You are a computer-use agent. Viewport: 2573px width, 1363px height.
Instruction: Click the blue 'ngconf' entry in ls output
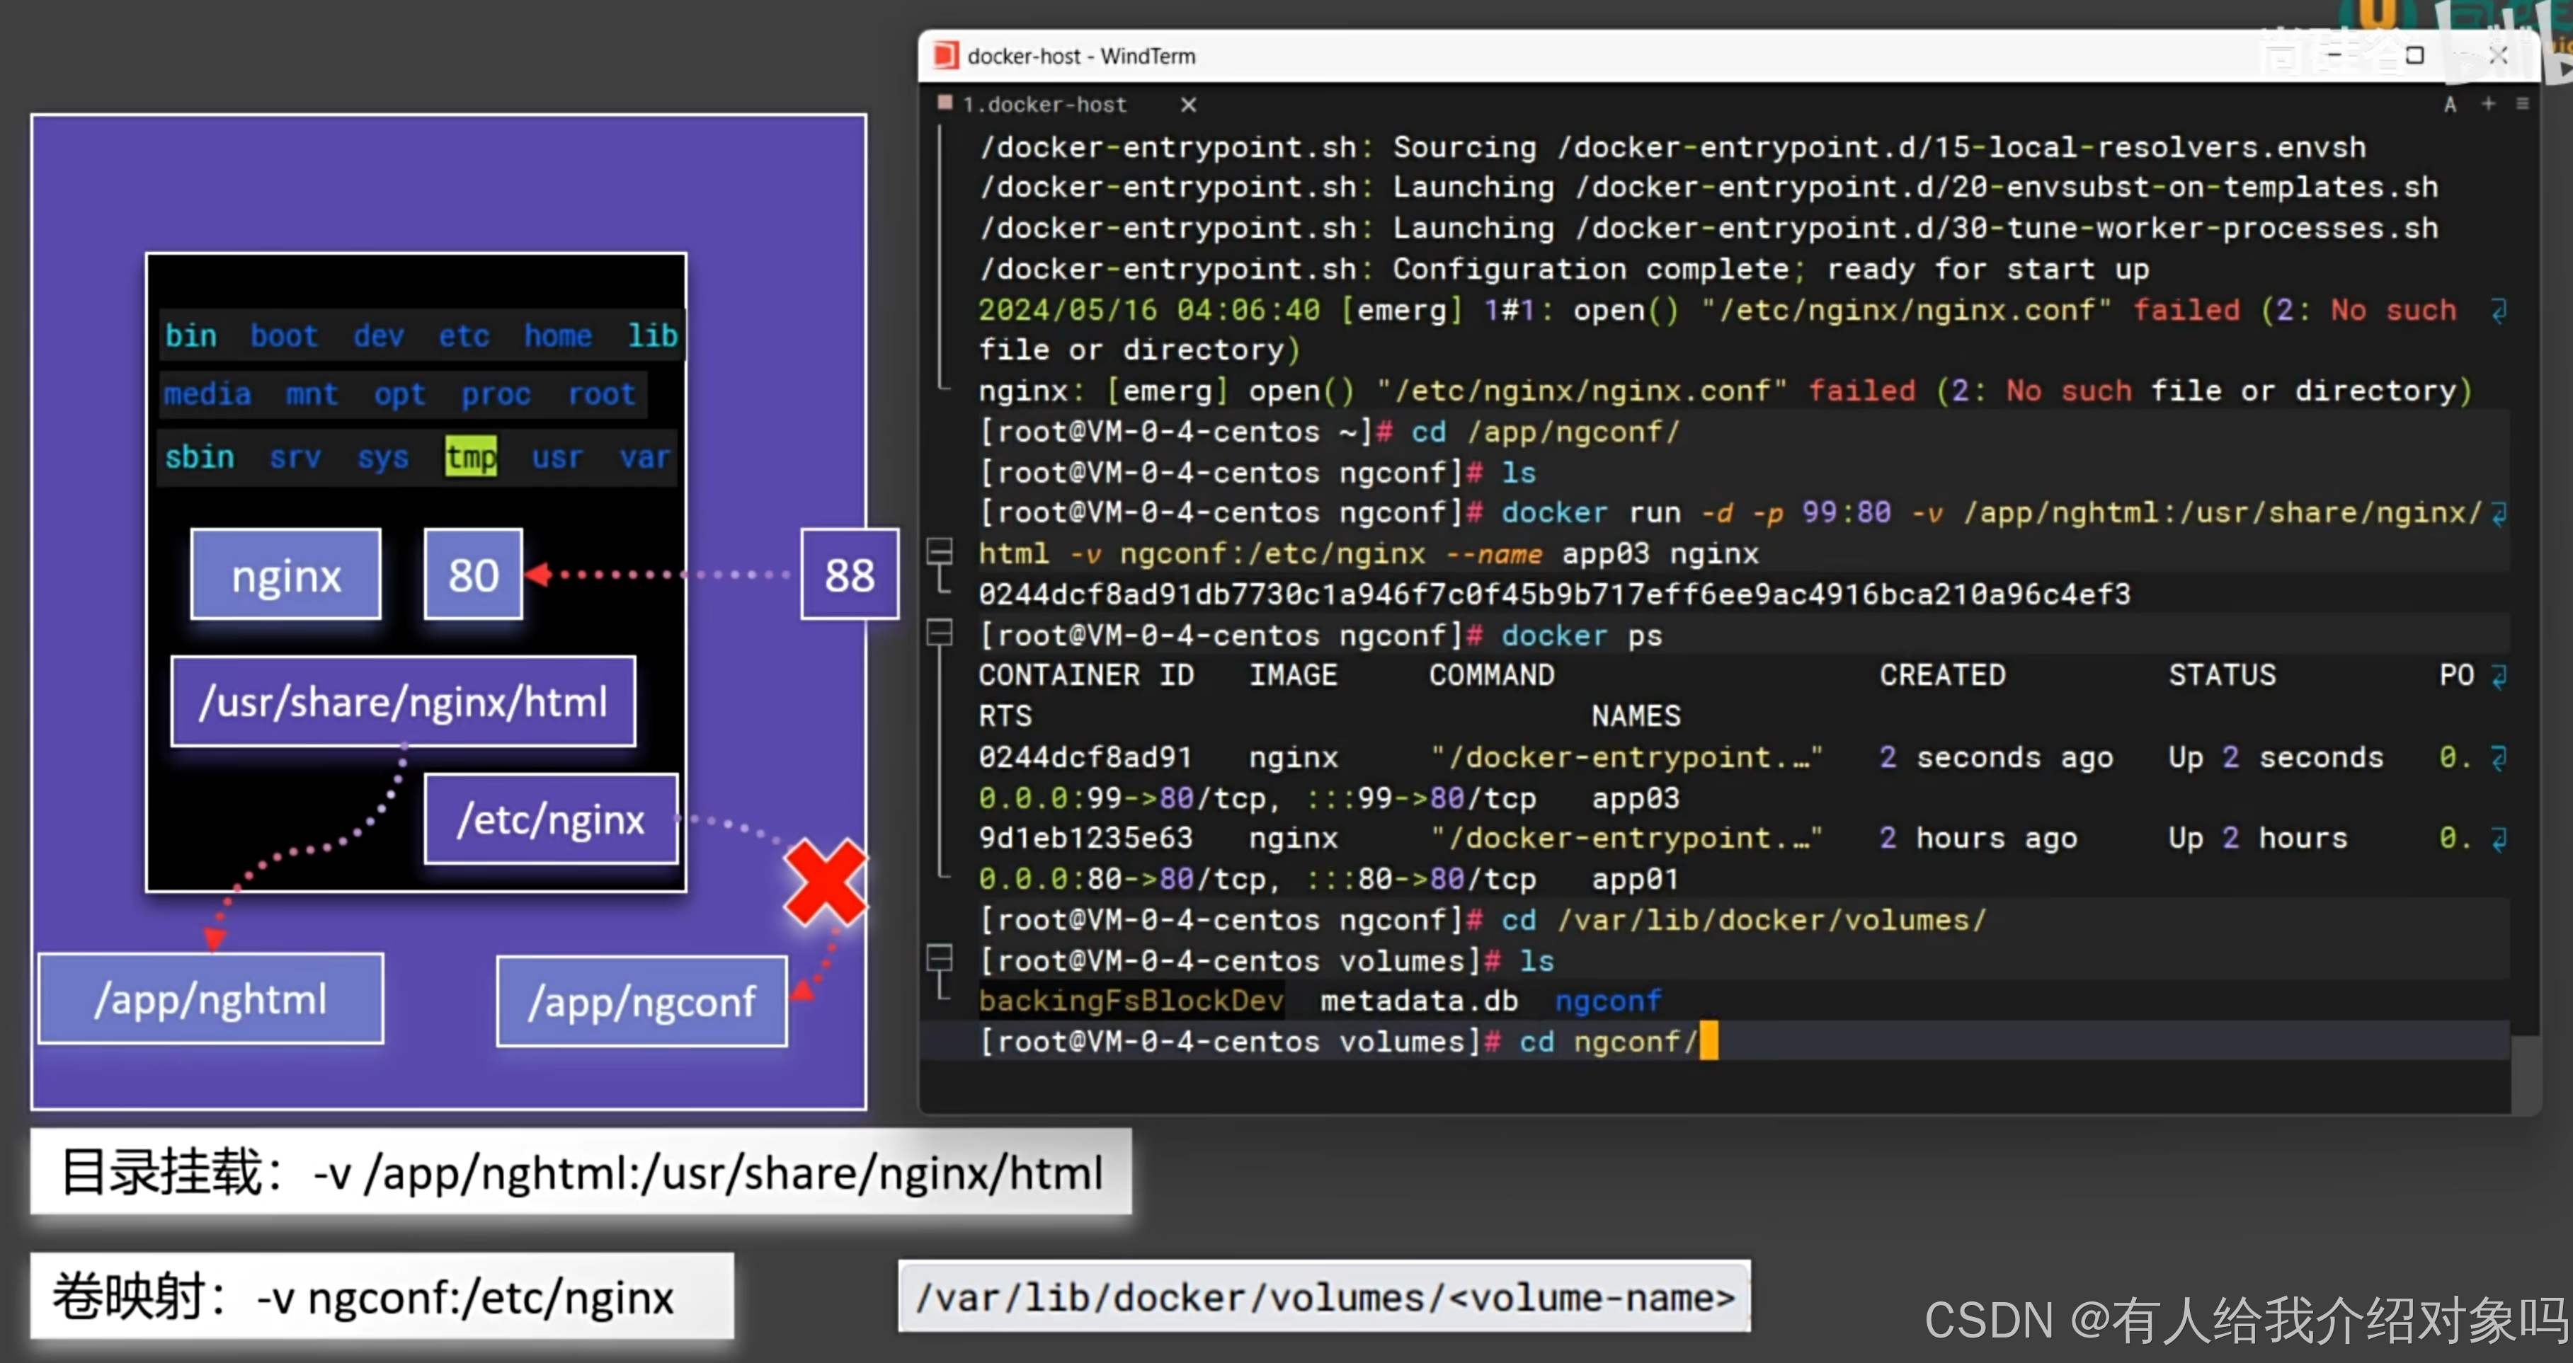pyautogui.click(x=1608, y=1001)
